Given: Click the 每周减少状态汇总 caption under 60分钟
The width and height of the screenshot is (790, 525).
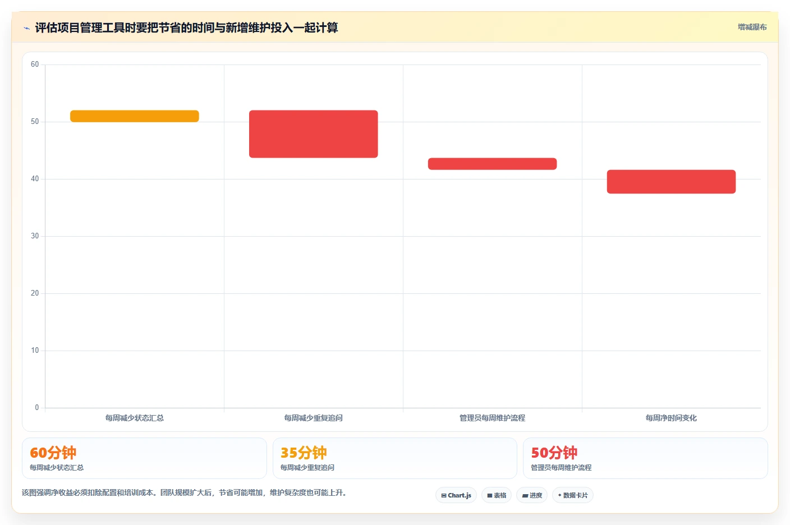Looking at the screenshot, I should pyautogui.click(x=57, y=467).
